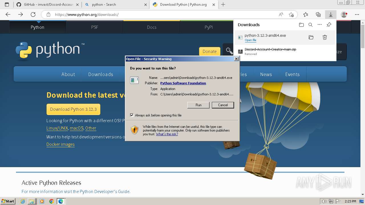Click the removed Discord-Account-Creator-main.zip entry
The width and height of the screenshot is (365, 205).
point(285,51)
